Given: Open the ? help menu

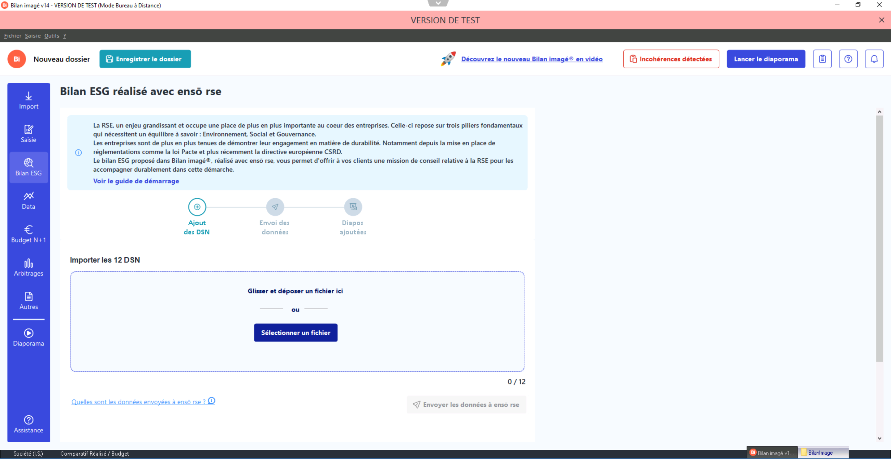Looking at the screenshot, I should [x=64, y=36].
